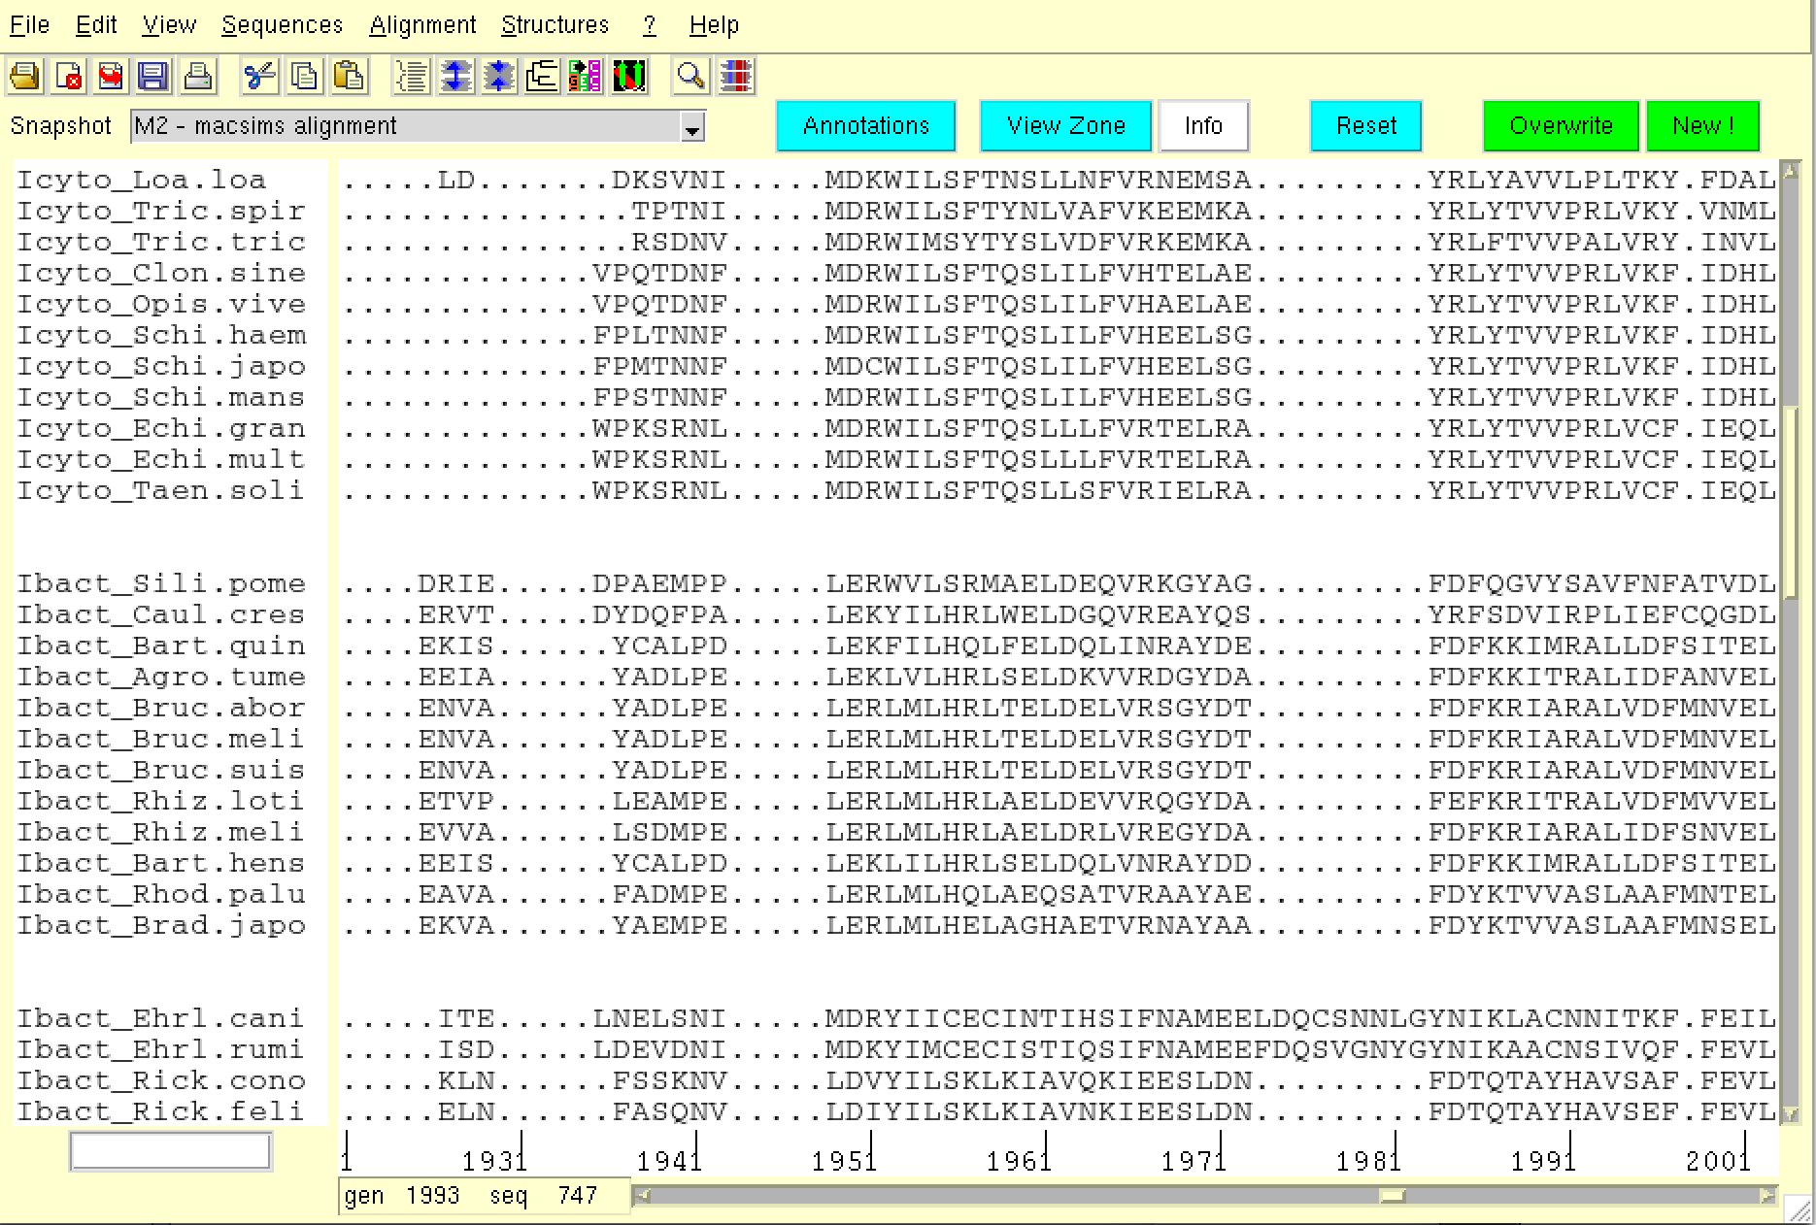The width and height of the screenshot is (1816, 1225).
Task: Collapse sequence spacing with converging arrows icon
Action: click(x=500, y=76)
